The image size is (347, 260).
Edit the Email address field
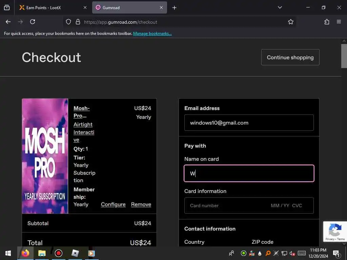coord(249,123)
